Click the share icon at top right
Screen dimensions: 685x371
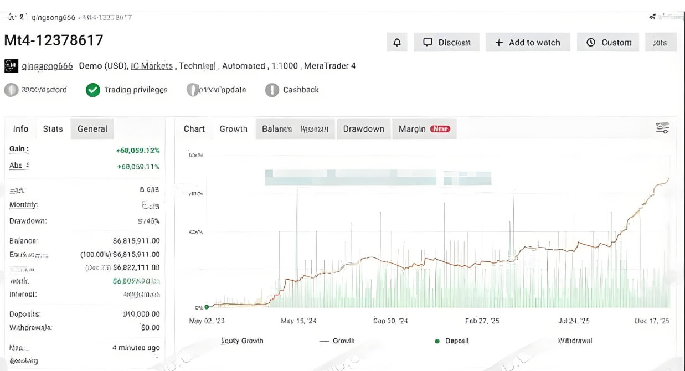[652, 17]
